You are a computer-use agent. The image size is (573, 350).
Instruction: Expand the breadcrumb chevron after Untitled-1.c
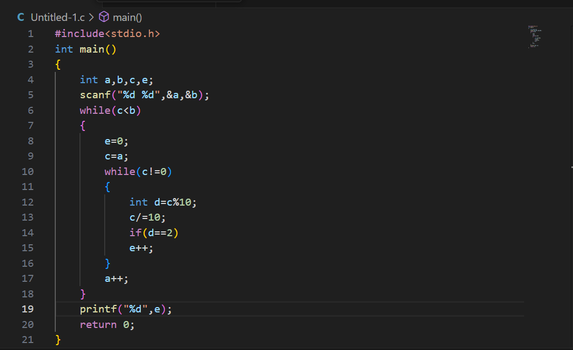(x=91, y=17)
